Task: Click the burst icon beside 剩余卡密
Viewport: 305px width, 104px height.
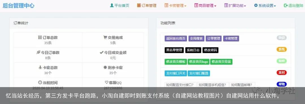Action: 105,67
